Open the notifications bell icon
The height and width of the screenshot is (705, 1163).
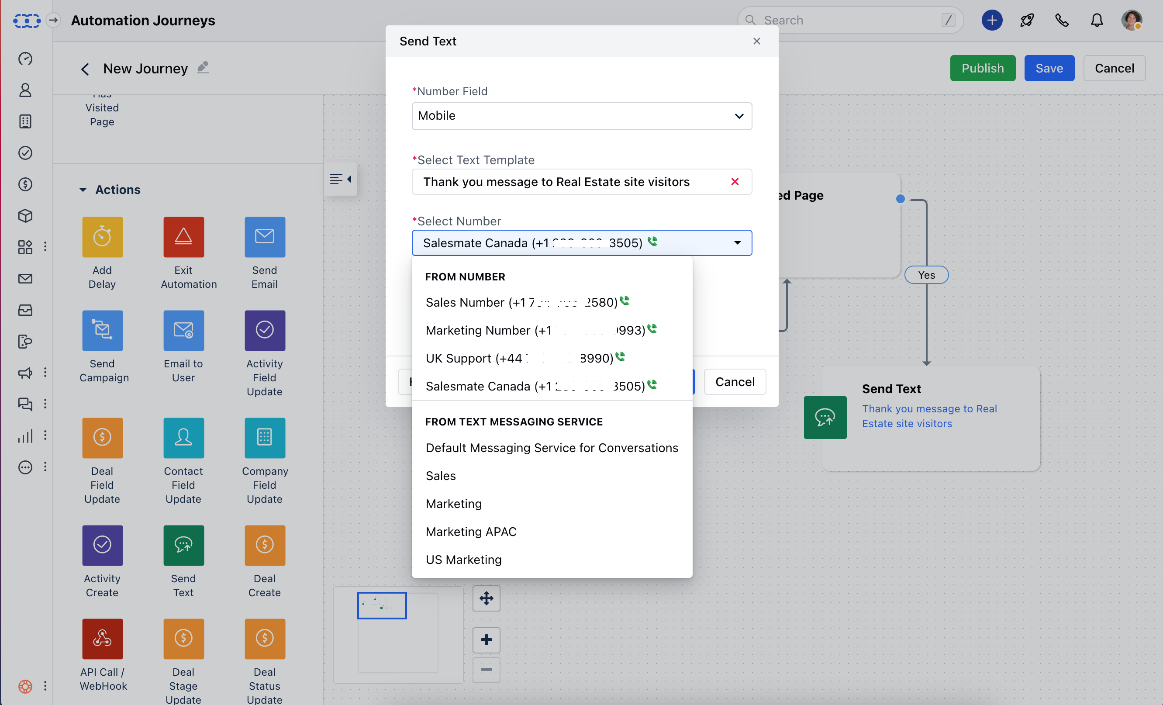(1097, 20)
